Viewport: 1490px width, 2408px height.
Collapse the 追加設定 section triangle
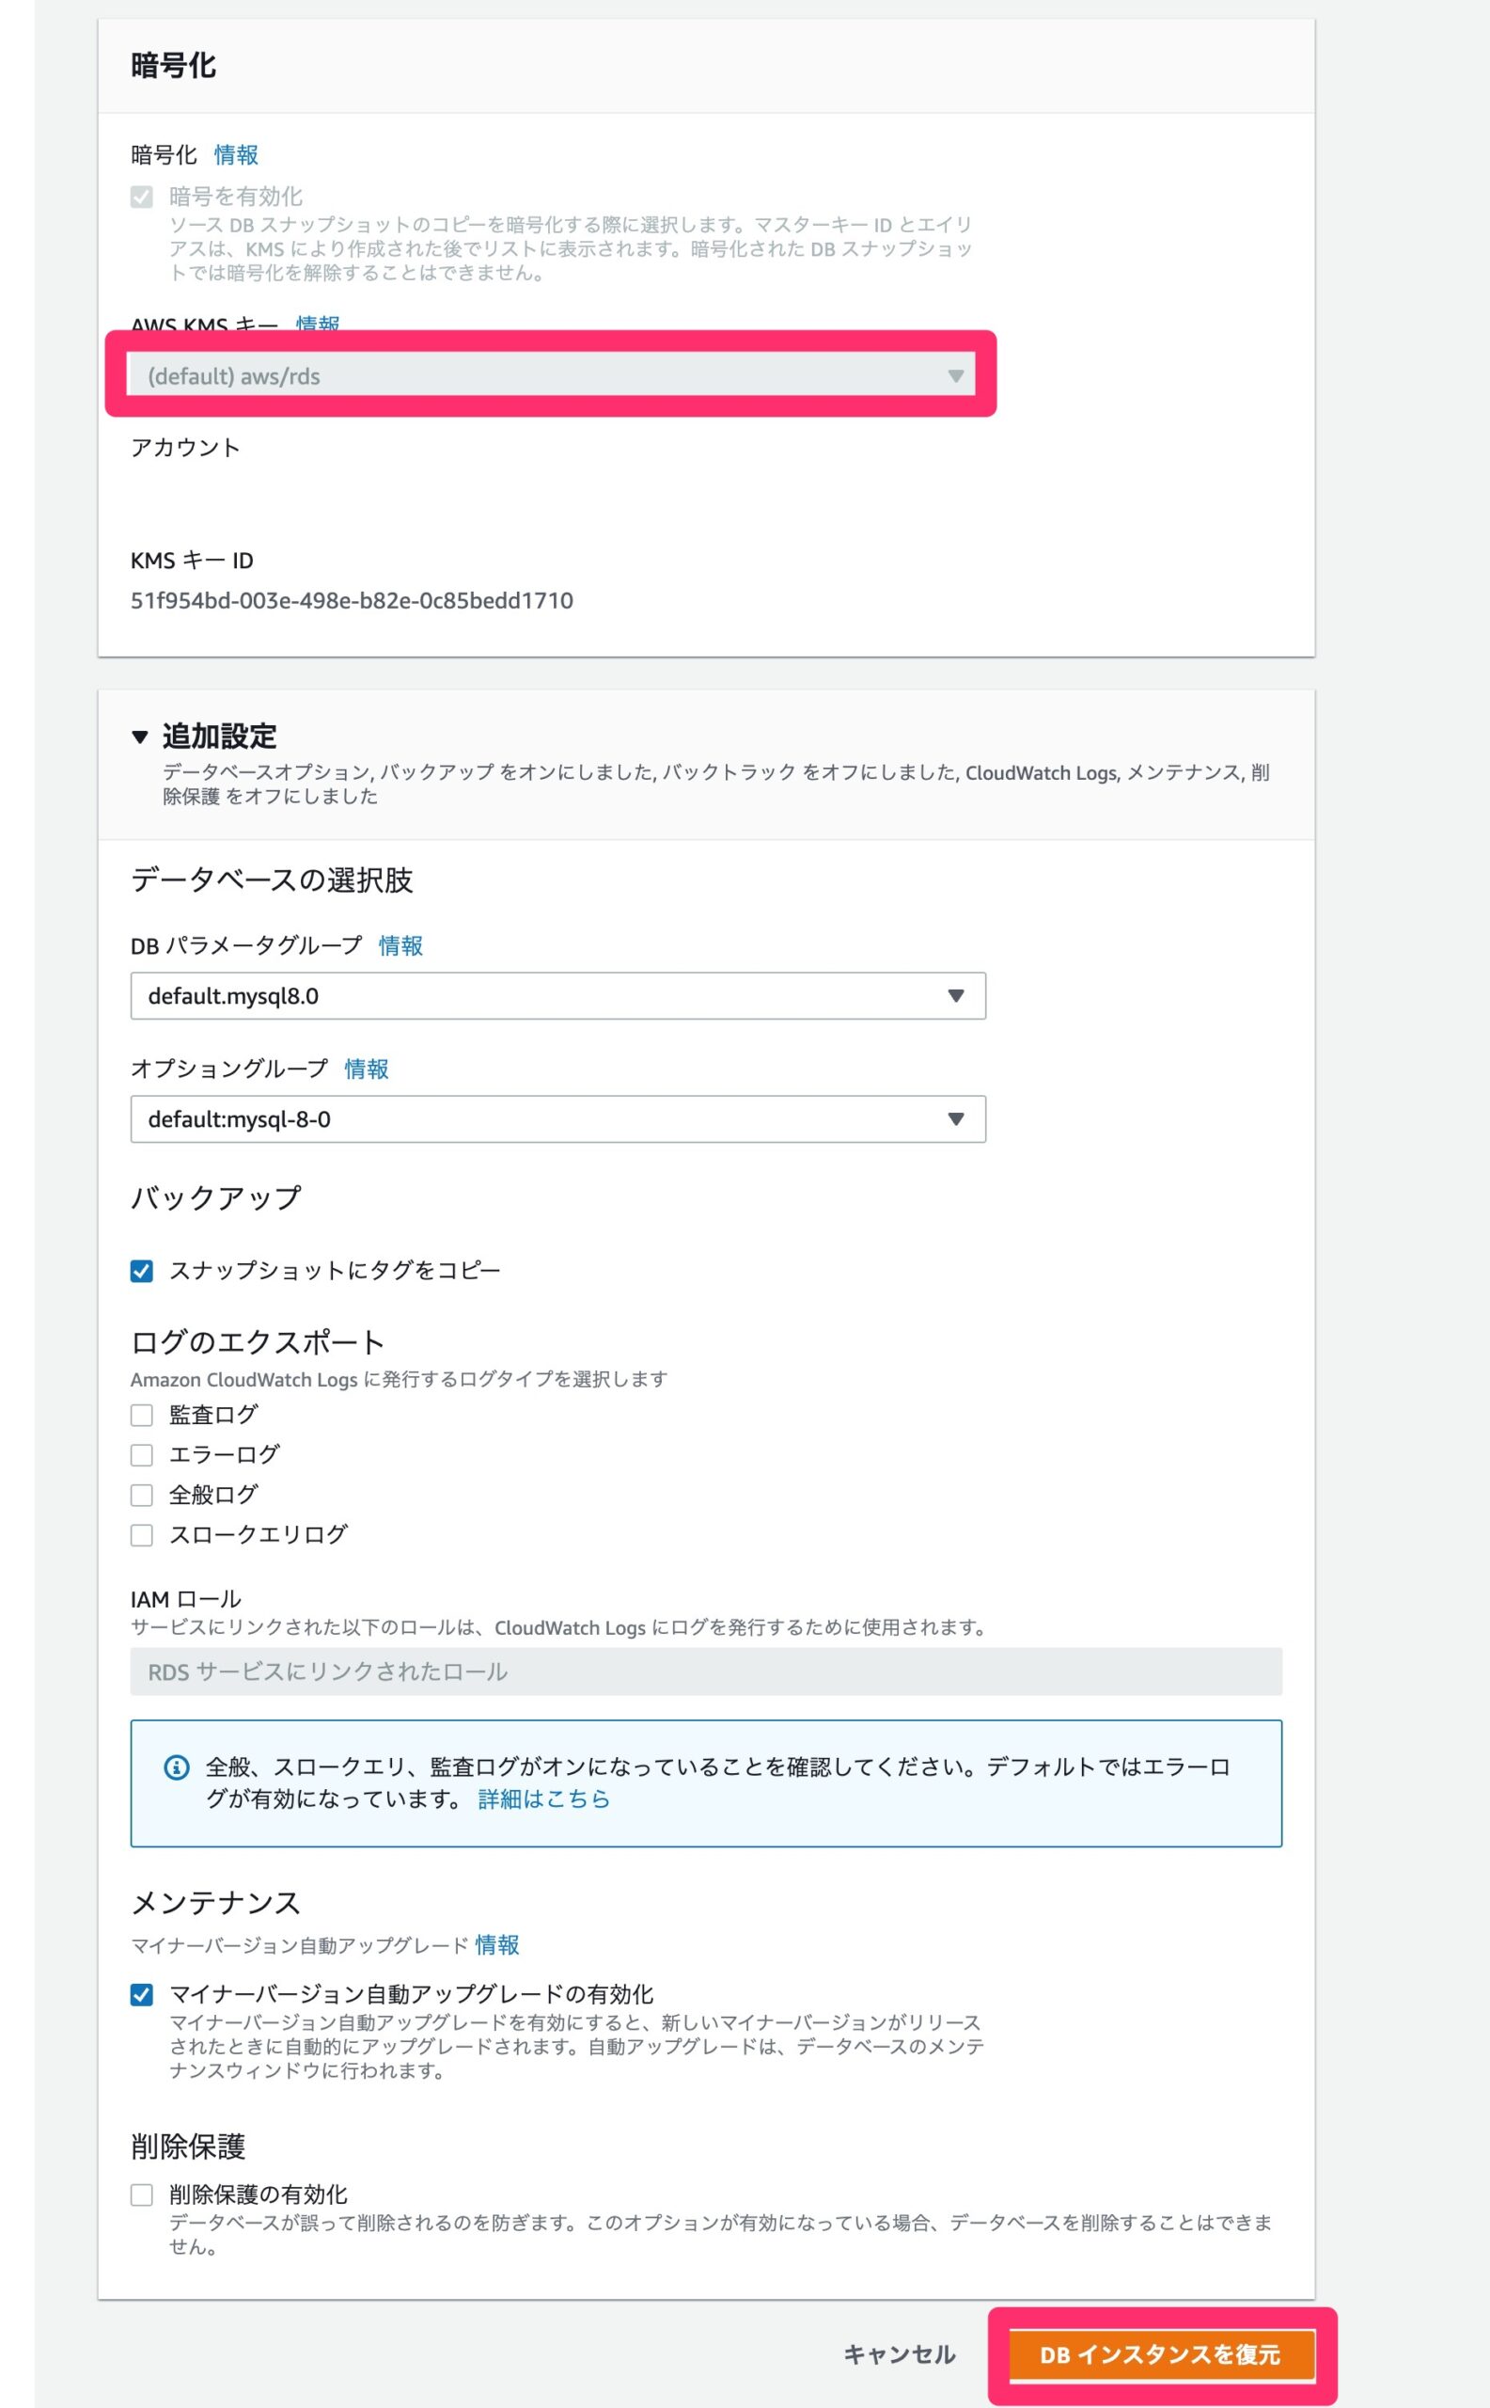(x=140, y=737)
